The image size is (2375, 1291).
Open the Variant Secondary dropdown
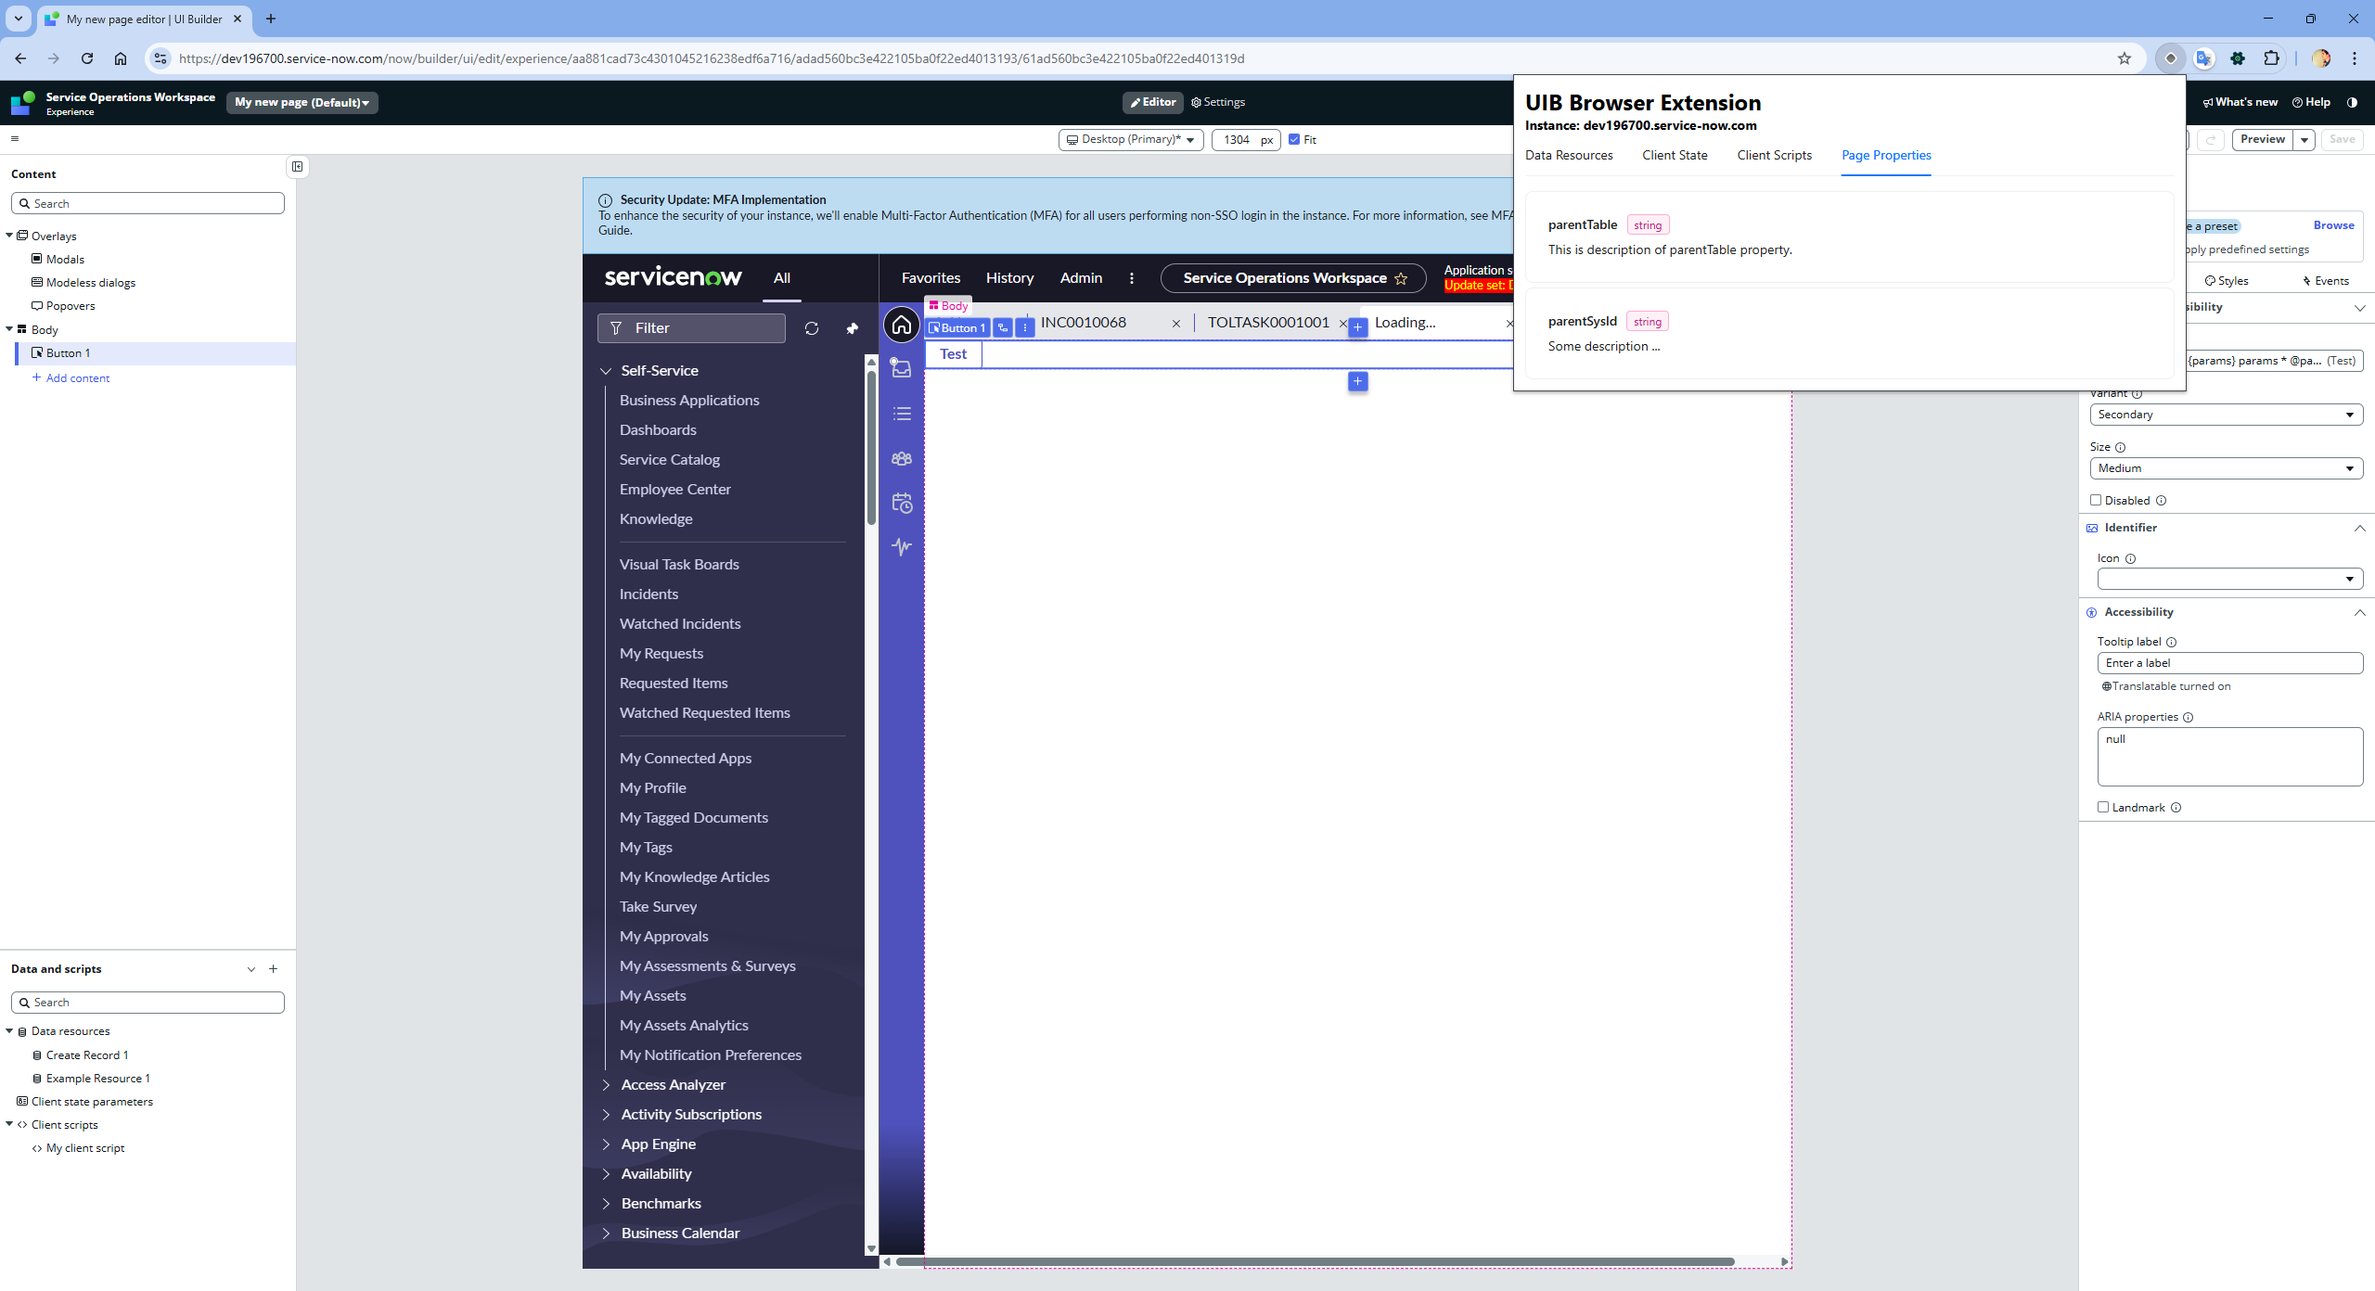[2225, 415]
